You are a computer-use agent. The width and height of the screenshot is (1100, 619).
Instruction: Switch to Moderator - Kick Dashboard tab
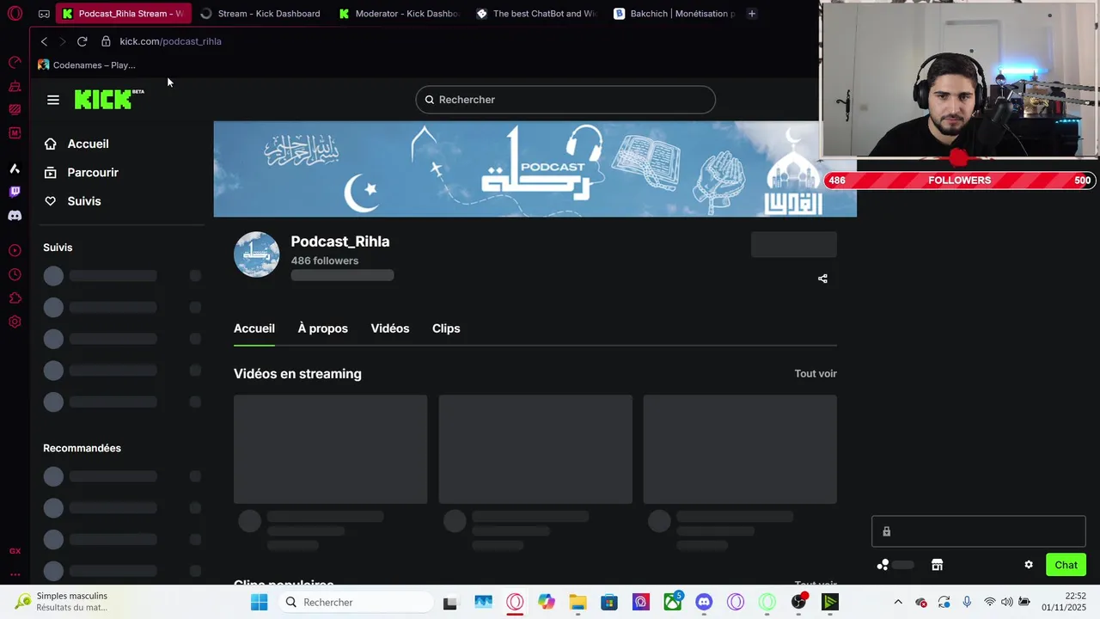tap(399, 14)
